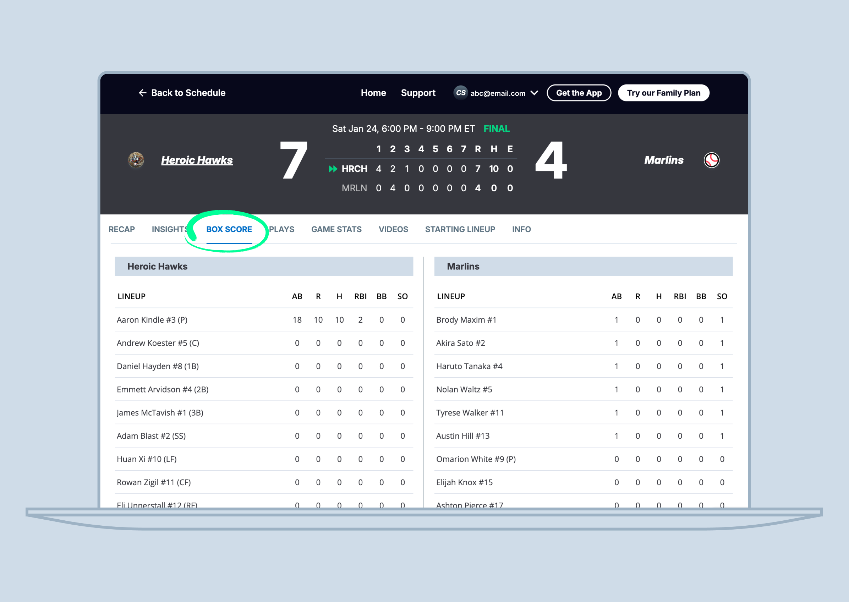
Task: Click the Get the App button
Action: 579,93
